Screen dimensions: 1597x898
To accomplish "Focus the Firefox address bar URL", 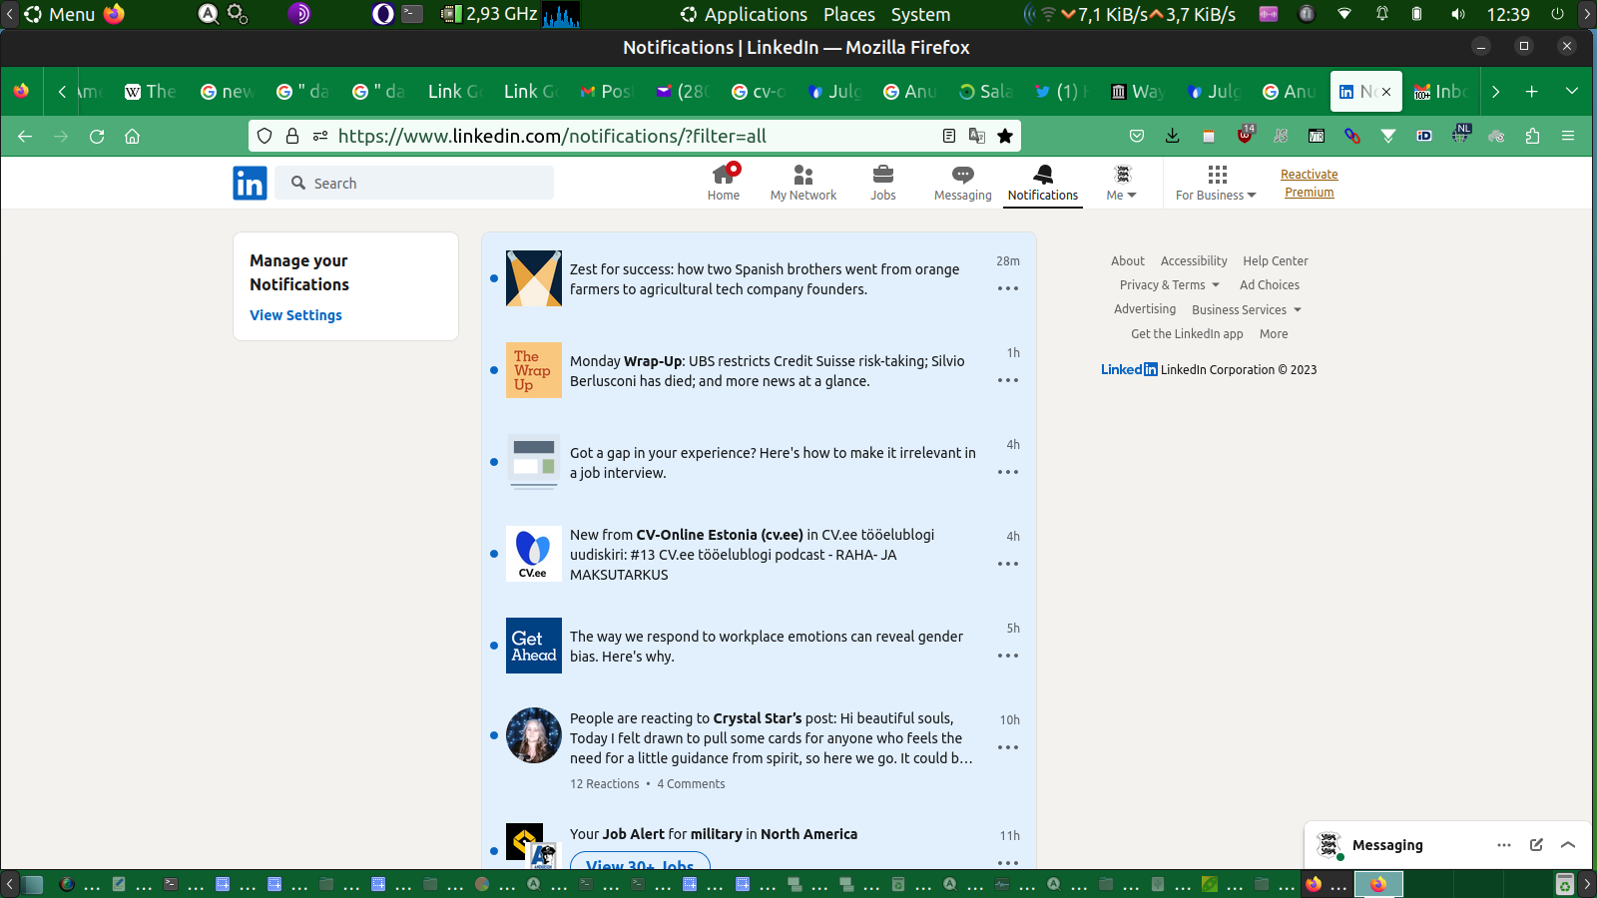I will point(635,136).
